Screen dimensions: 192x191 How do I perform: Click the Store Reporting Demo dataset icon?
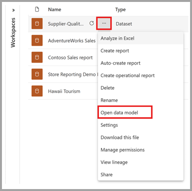[37, 74]
